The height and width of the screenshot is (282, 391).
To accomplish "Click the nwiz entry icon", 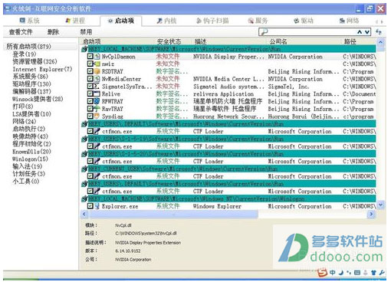I will [97, 64].
